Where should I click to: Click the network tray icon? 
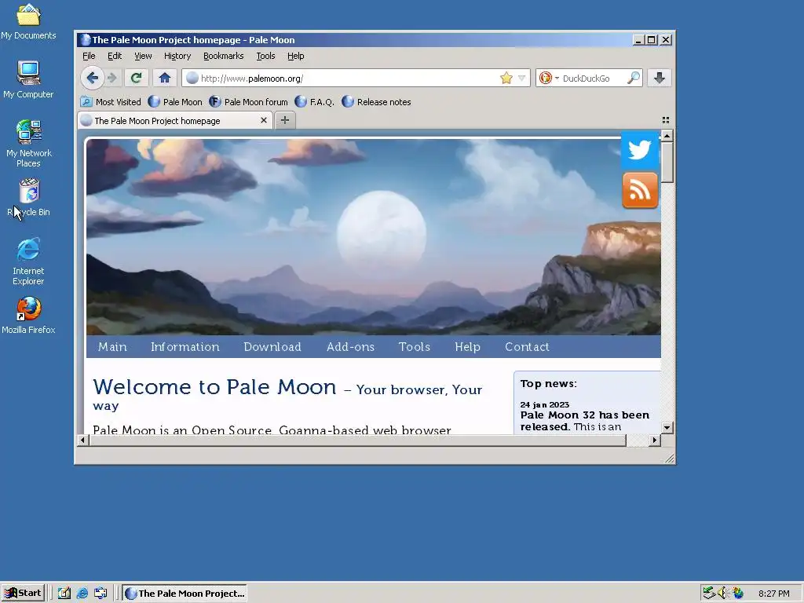[709, 593]
